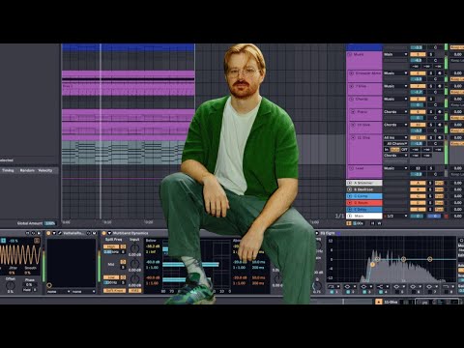Open Music track's Main output routing dropdown
This screenshot has height=348, width=464.
(x=395, y=54)
